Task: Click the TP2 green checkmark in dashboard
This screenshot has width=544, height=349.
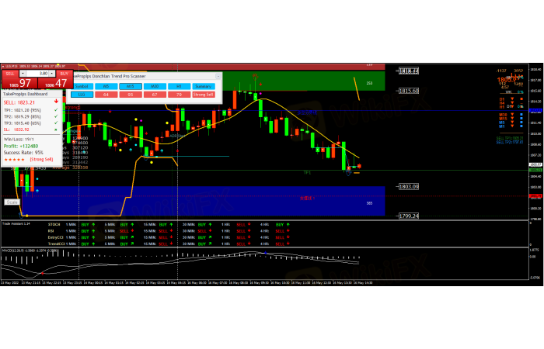Action: (55, 116)
